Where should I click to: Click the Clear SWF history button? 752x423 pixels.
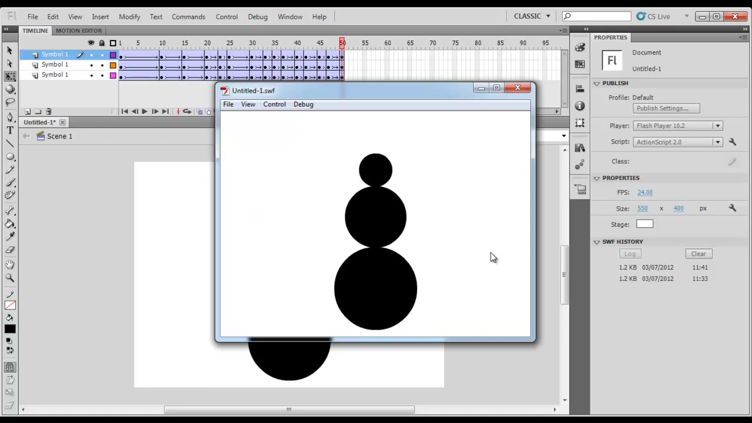[x=699, y=254]
